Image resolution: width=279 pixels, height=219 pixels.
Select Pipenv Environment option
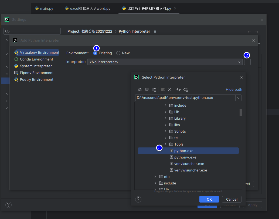[x=34, y=73]
